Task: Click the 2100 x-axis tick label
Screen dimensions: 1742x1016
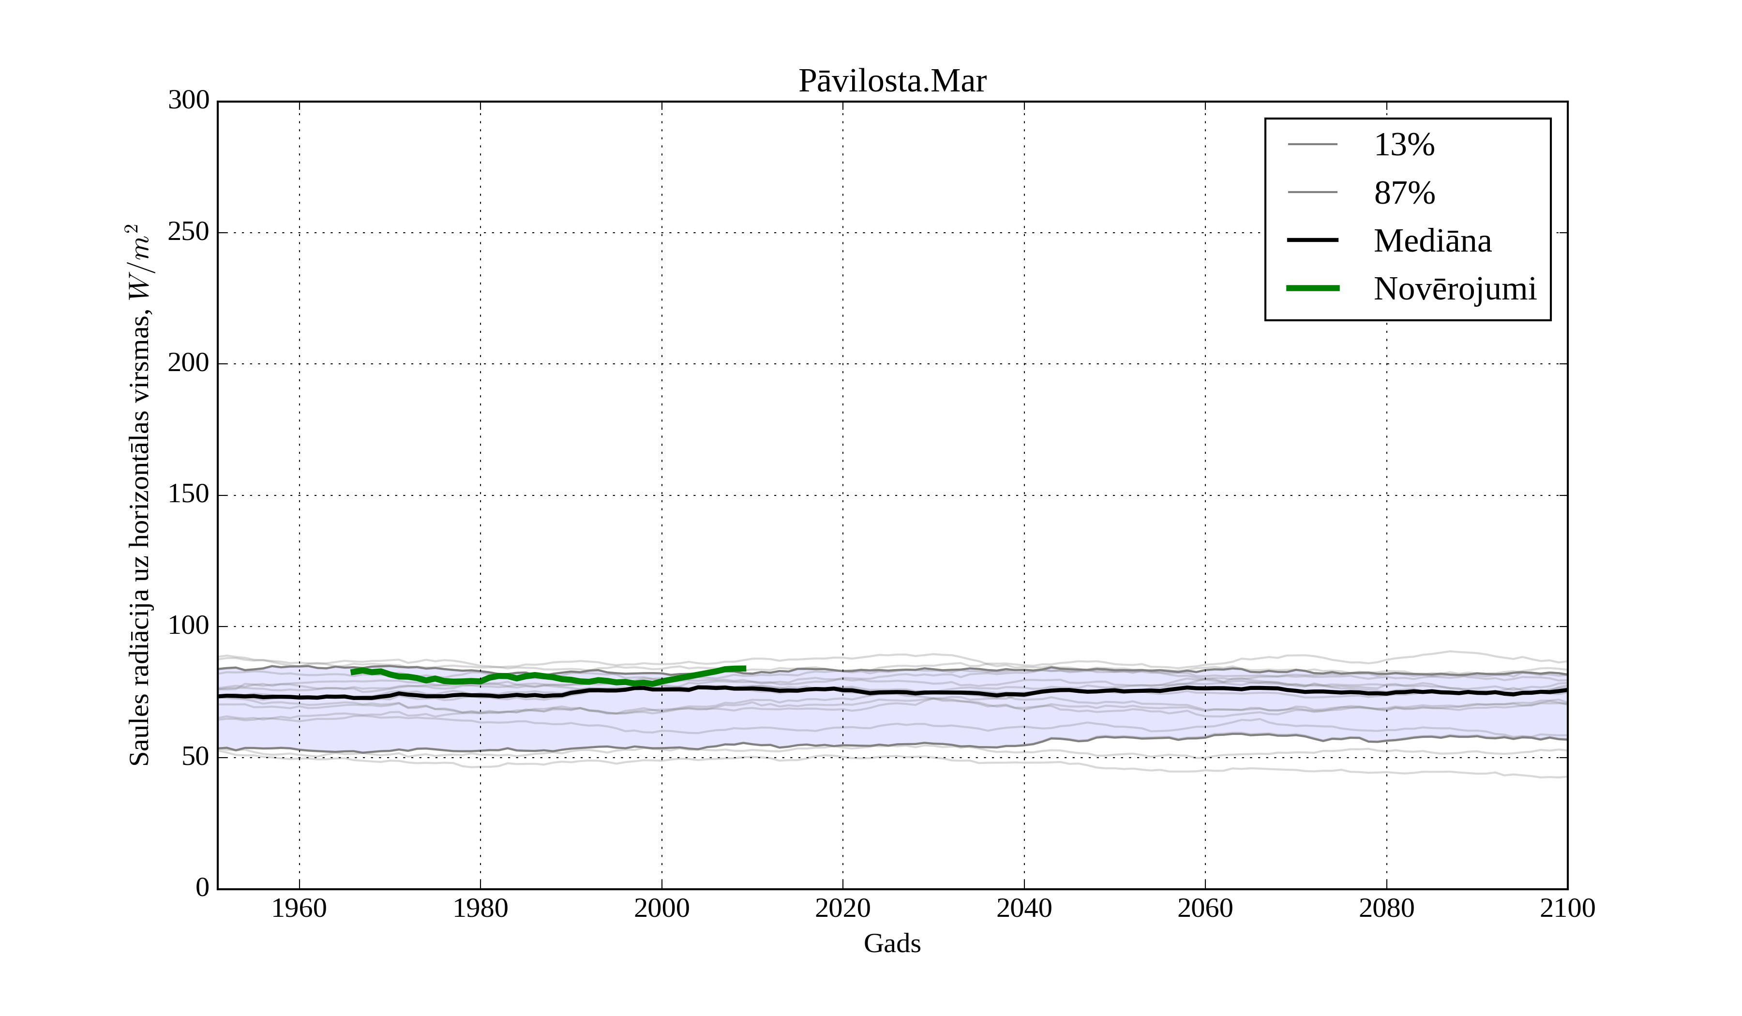Action: pos(1567,908)
